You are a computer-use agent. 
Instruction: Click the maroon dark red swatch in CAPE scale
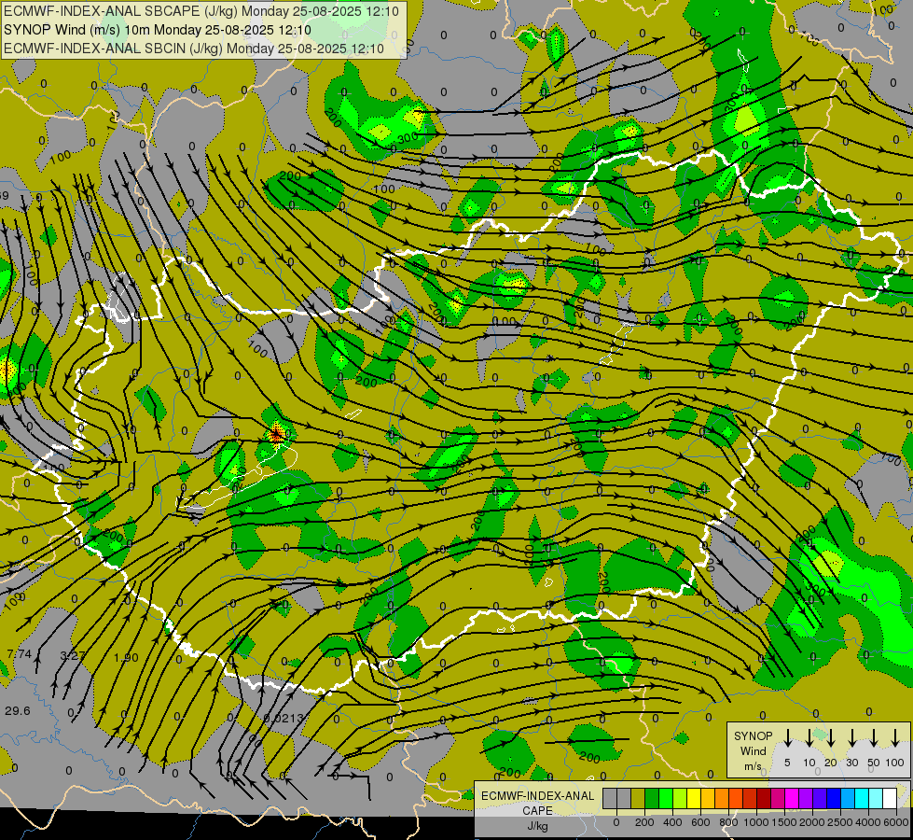(x=764, y=799)
